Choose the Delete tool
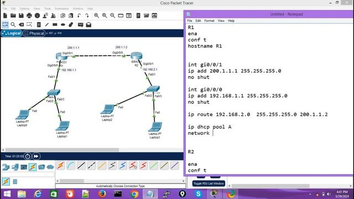Image resolution: width=354 pixels, height=199 pixels. point(21,24)
